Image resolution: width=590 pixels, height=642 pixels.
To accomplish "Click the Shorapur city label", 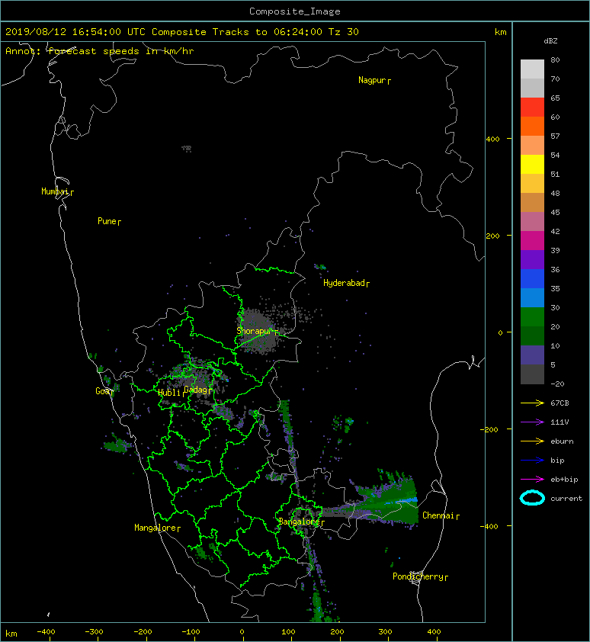I will tap(254, 331).
